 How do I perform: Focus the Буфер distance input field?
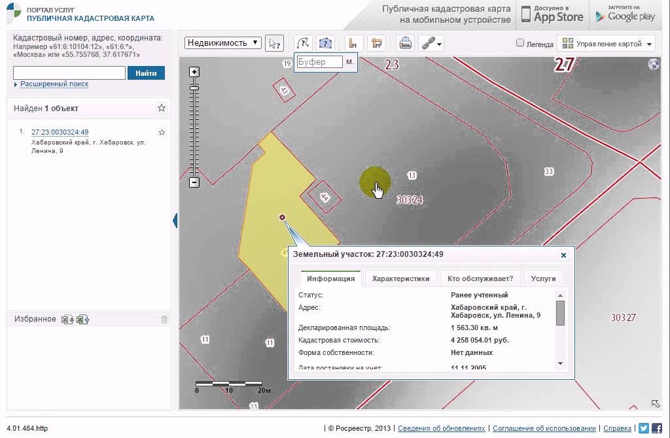(319, 62)
